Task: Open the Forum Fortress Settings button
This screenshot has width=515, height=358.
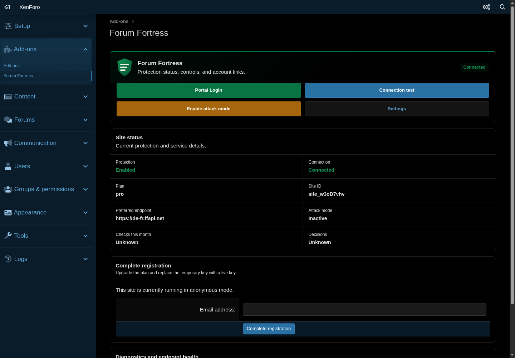Action: coord(397,109)
